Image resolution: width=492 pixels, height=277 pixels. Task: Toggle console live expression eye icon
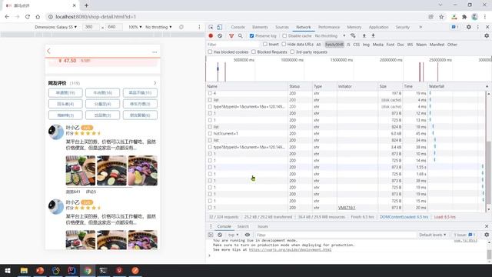coord(248,235)
